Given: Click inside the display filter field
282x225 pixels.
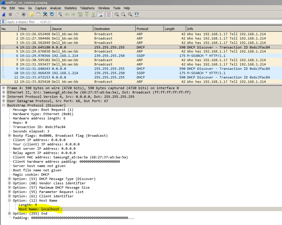Looking at the screenshot, I should pos(87,22).
